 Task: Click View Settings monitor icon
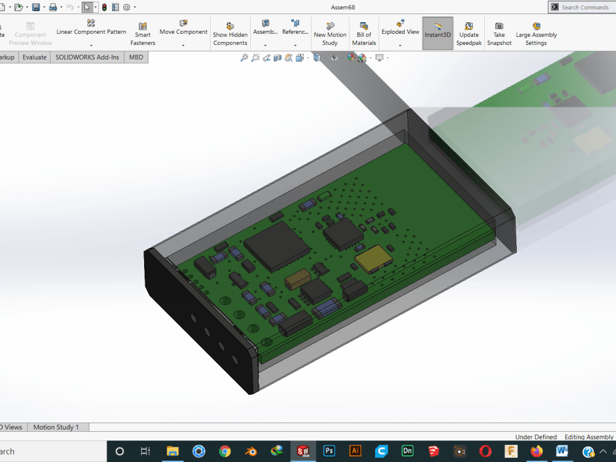click(x=379, y=58)
